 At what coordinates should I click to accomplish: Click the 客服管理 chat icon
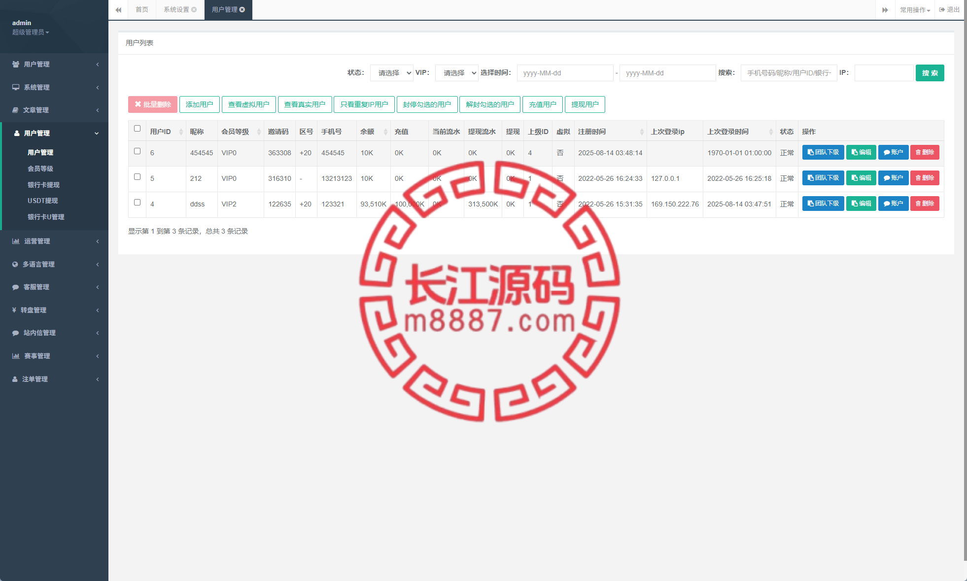pos(16,287)
